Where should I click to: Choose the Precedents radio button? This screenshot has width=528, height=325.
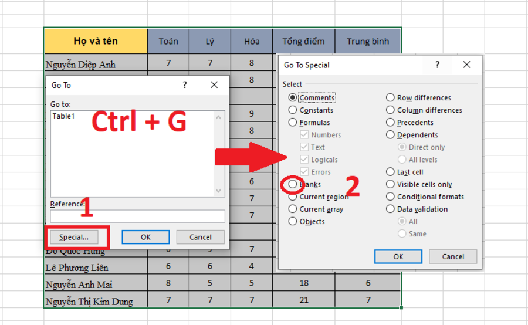click(390, 122)
